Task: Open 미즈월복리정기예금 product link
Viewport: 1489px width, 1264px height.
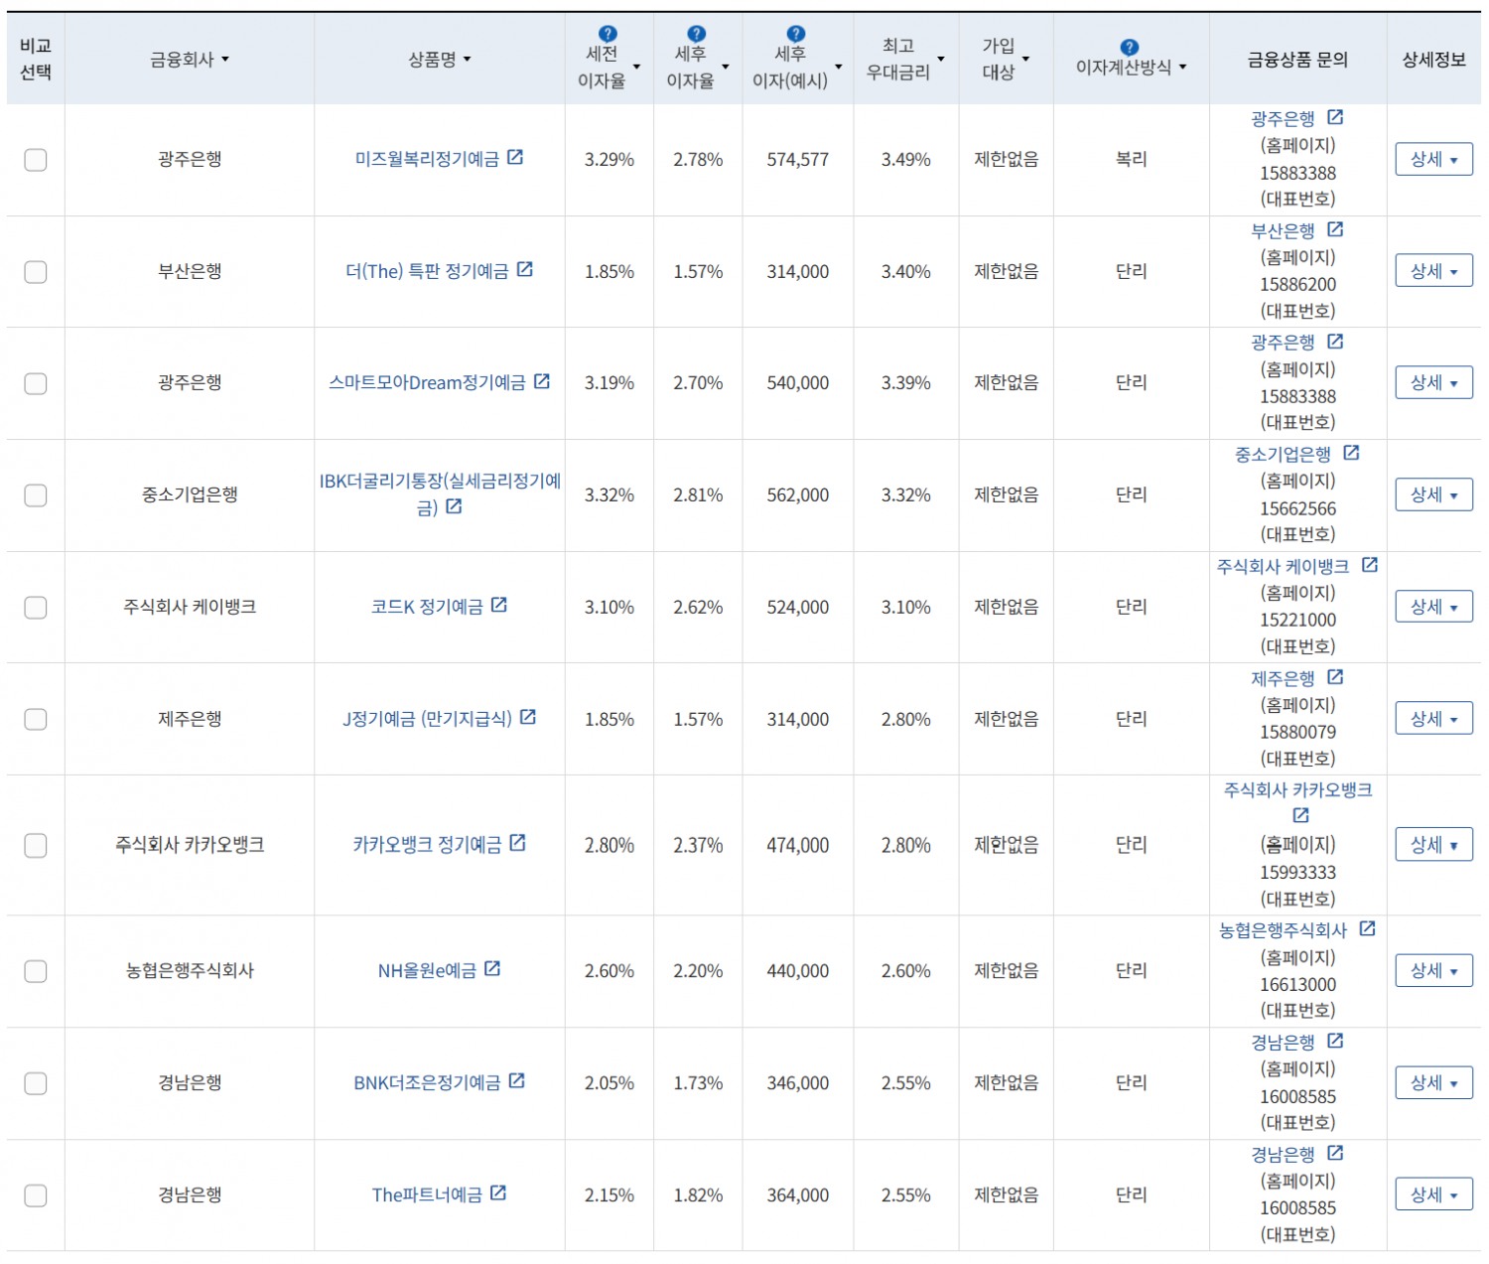Action: (x=427, y=159)
